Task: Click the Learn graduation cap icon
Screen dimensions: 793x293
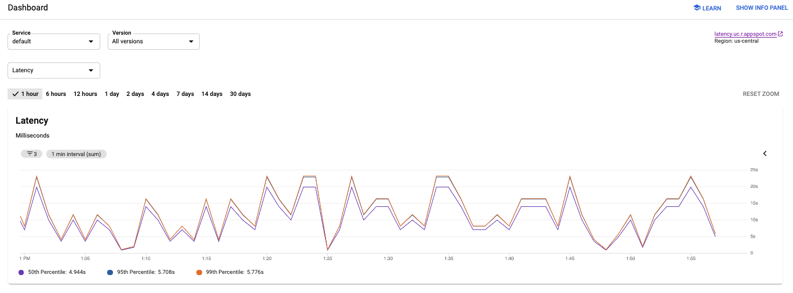Action: (697, 8)
